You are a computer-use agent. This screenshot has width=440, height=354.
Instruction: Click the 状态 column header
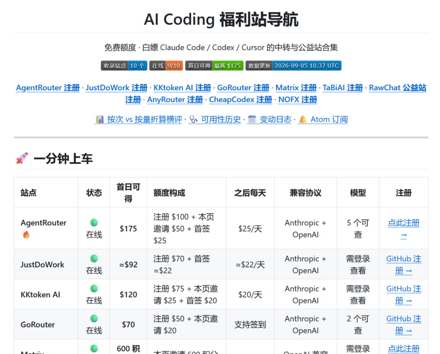94,193
